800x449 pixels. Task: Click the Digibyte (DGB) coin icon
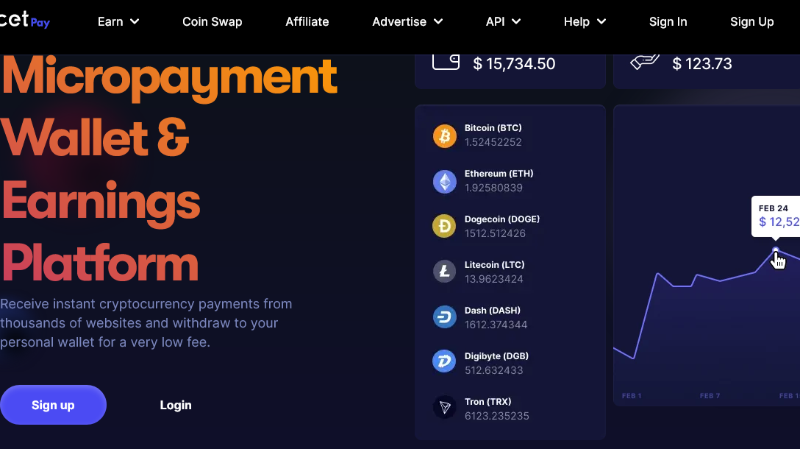tap(444, 361)
